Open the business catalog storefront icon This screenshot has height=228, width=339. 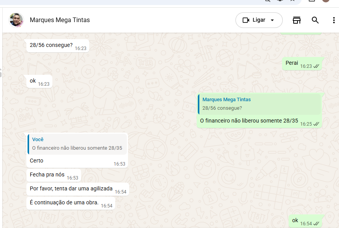coord(297,20)
